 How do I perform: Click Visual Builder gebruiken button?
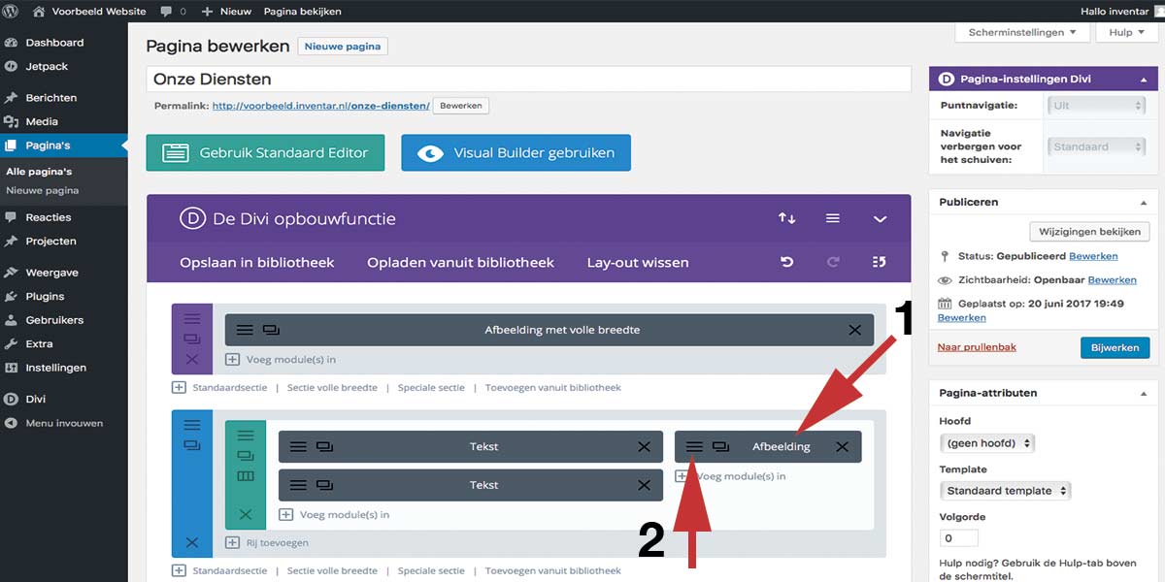516,152
